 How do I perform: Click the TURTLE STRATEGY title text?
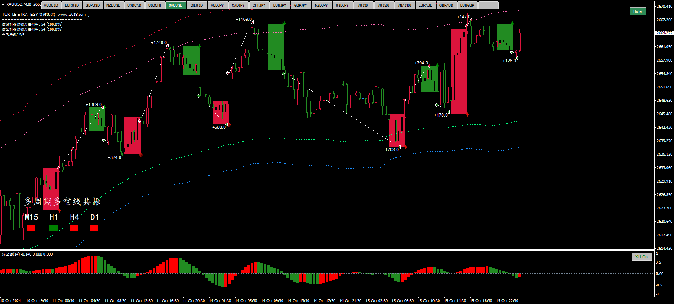(x=20, y=14)
